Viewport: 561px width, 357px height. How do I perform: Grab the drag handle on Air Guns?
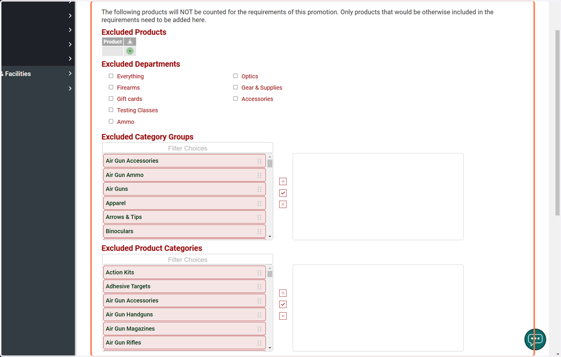pyautogui.click(x=259, y=189)
